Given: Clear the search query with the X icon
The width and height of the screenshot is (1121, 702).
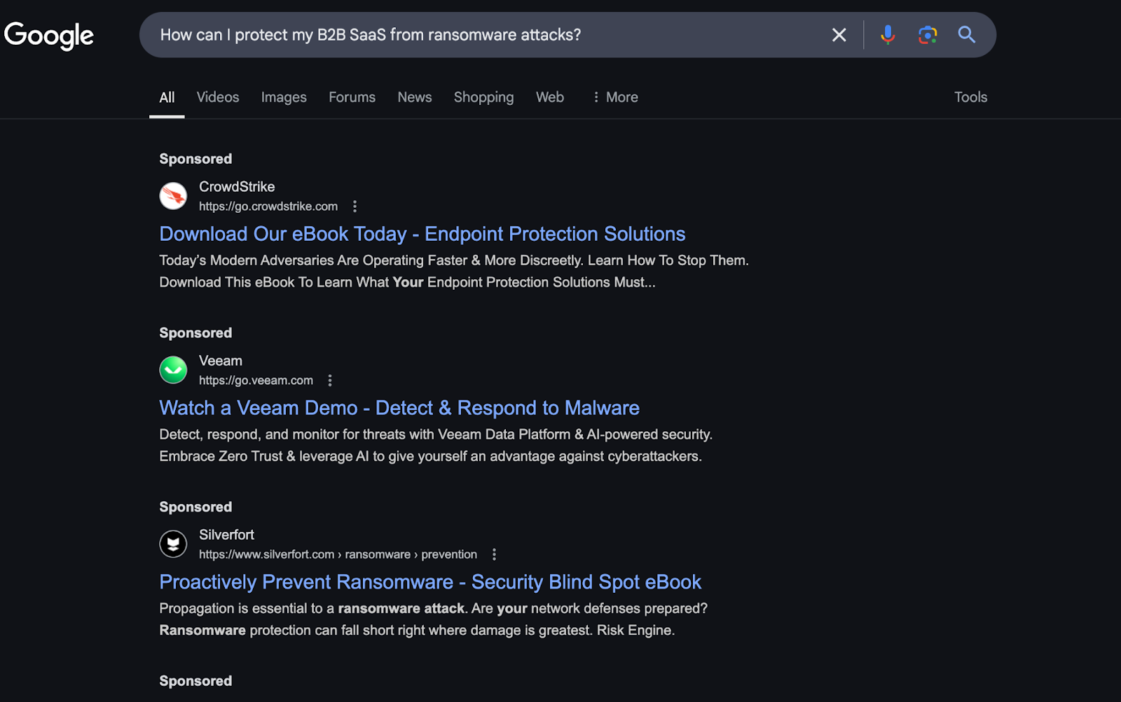Looking at the screenshot, I should click(x=839, y=34).
